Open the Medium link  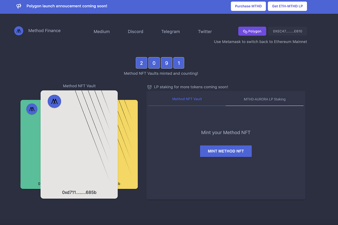pyautogui.click(x=102, y=32)
